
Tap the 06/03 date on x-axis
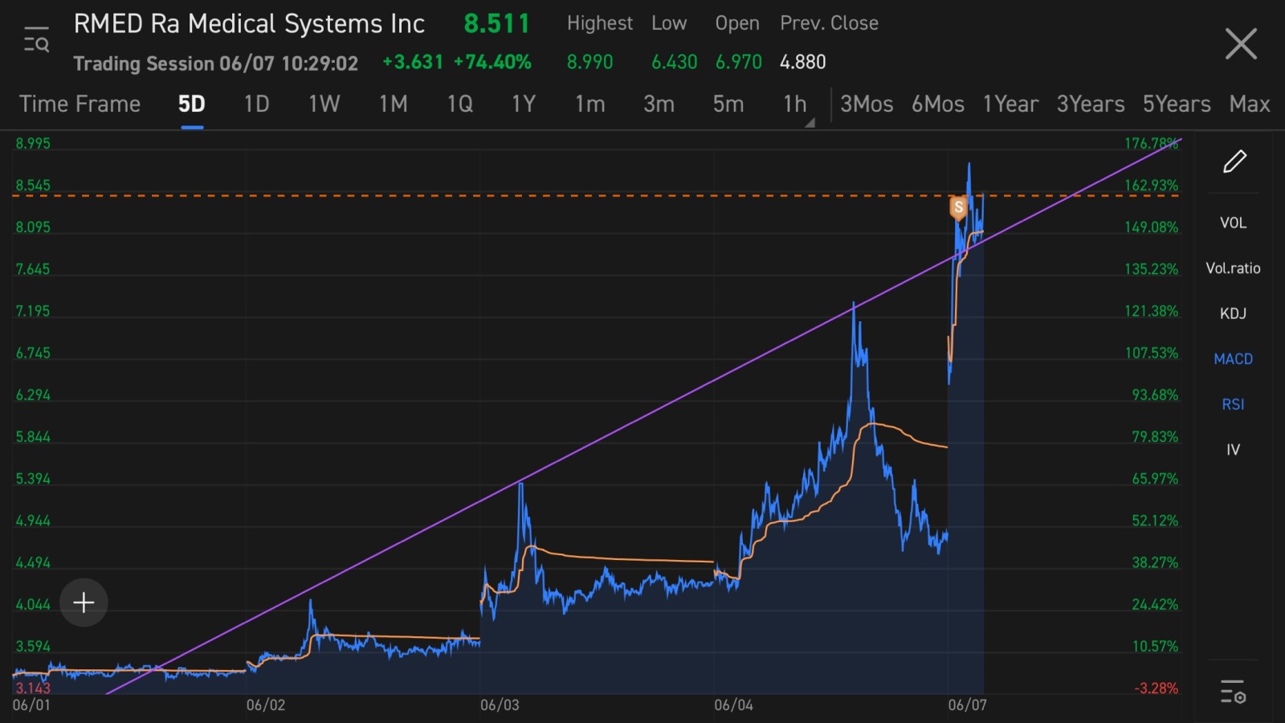click(500, 705)
